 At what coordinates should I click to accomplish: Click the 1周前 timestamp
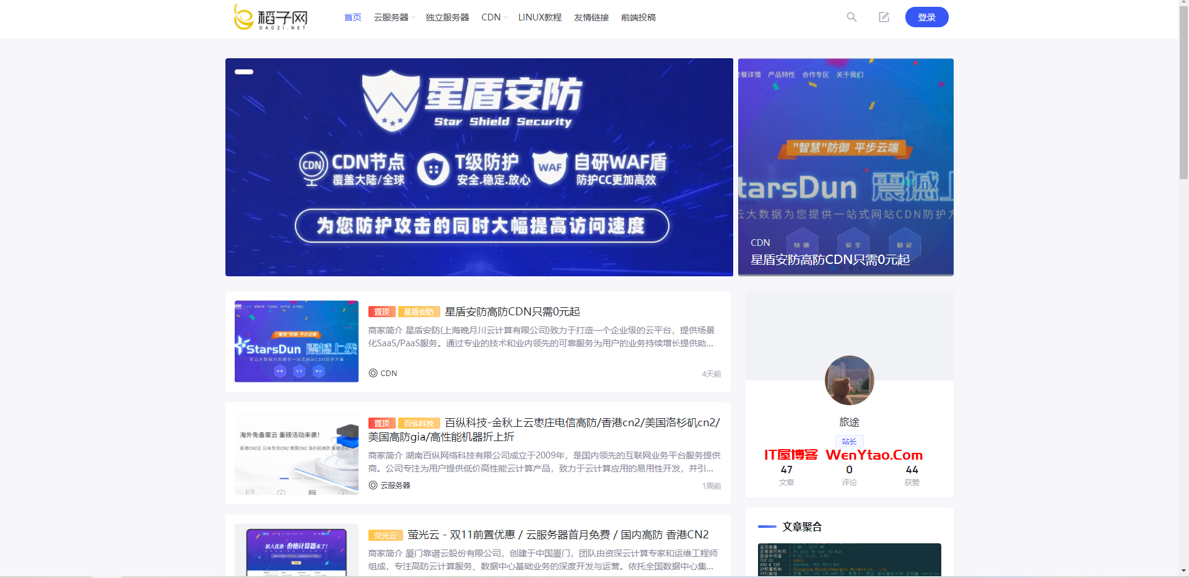[712, 486]
